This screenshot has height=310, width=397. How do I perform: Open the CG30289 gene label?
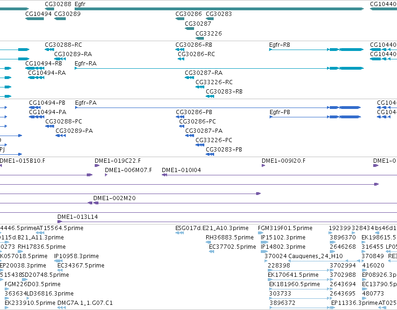click(x=67, y=14)
